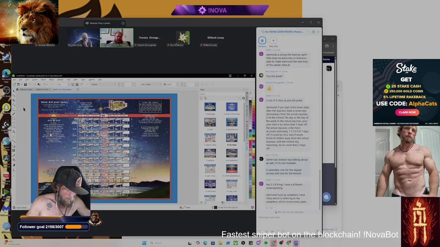This screenshot has height=247, width=440.
Task: Click the Windows Start button on taskbar
Action: pyautogui.click(x=144, y=243)
